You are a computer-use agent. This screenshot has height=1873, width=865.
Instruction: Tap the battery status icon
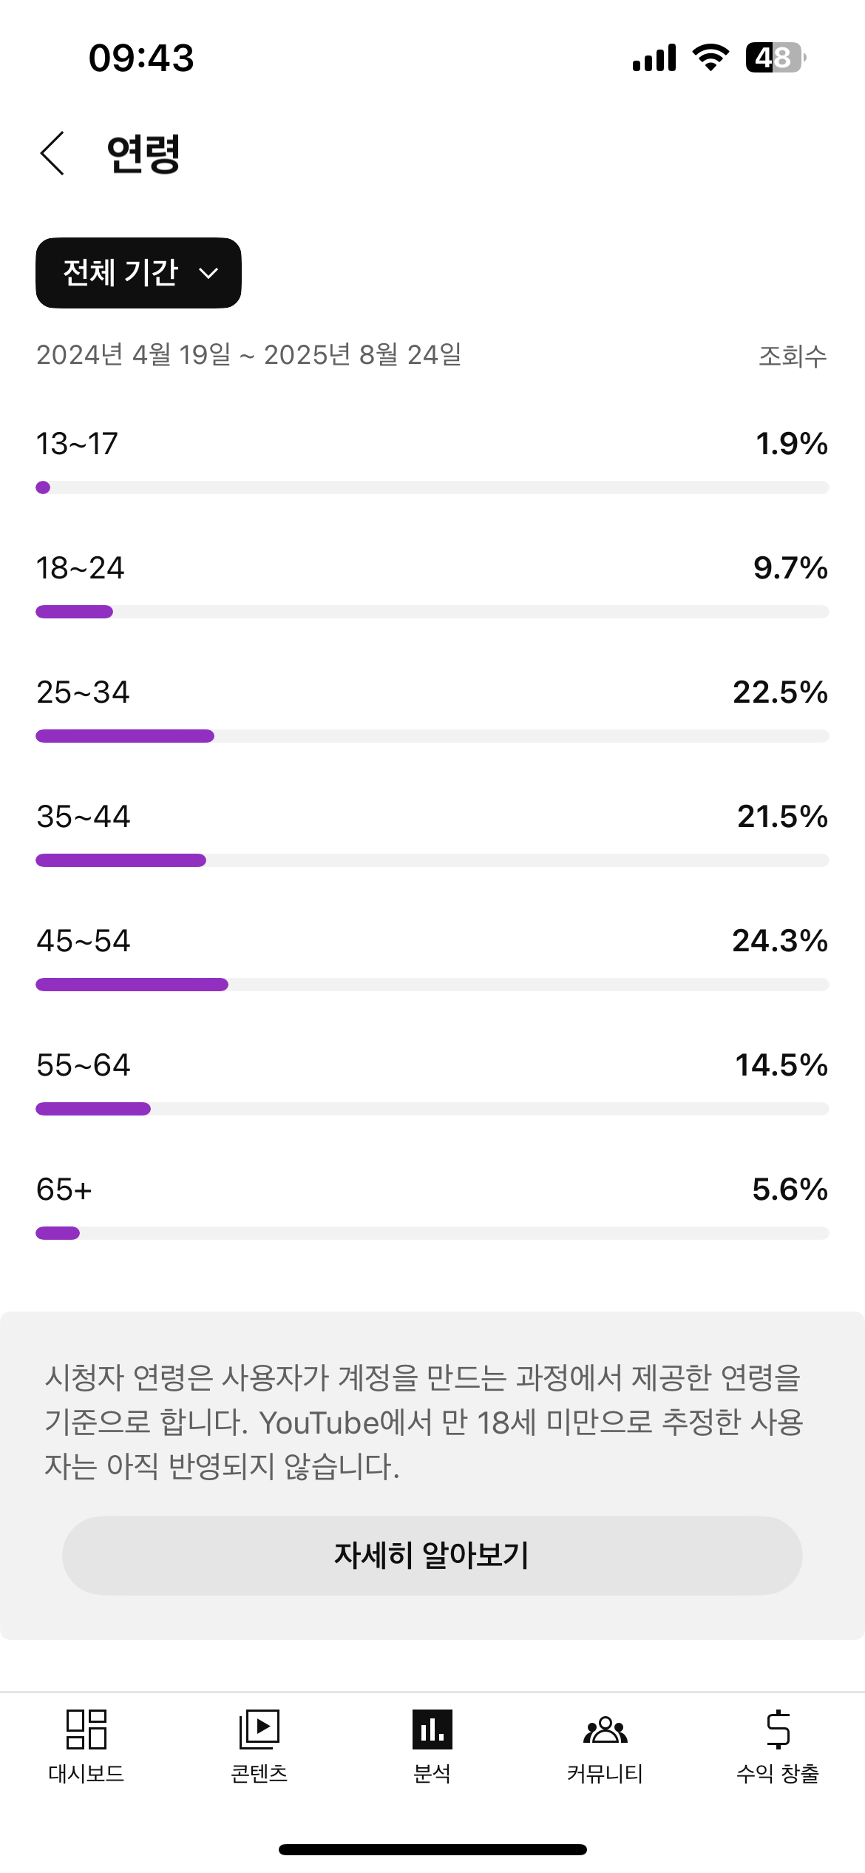[x=775, y=58]
